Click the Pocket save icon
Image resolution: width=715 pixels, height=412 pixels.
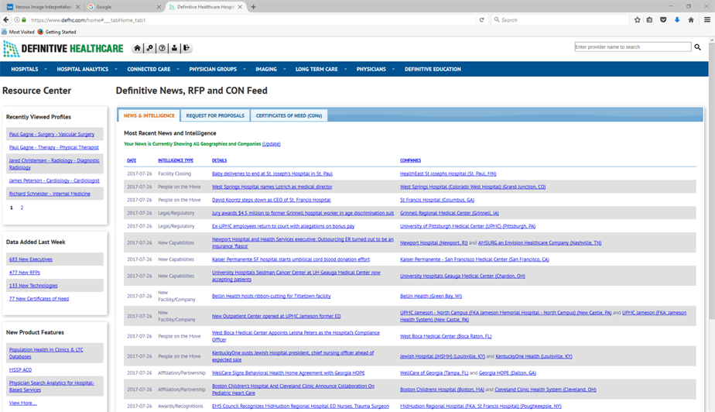point(663,20)
